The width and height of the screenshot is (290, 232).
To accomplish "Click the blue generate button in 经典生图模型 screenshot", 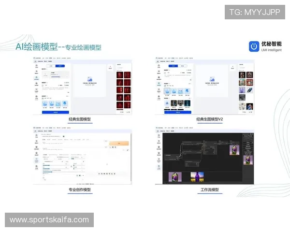I will pos(56,112).
